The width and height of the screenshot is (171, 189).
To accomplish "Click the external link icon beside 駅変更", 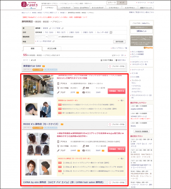I will [50, 28].
